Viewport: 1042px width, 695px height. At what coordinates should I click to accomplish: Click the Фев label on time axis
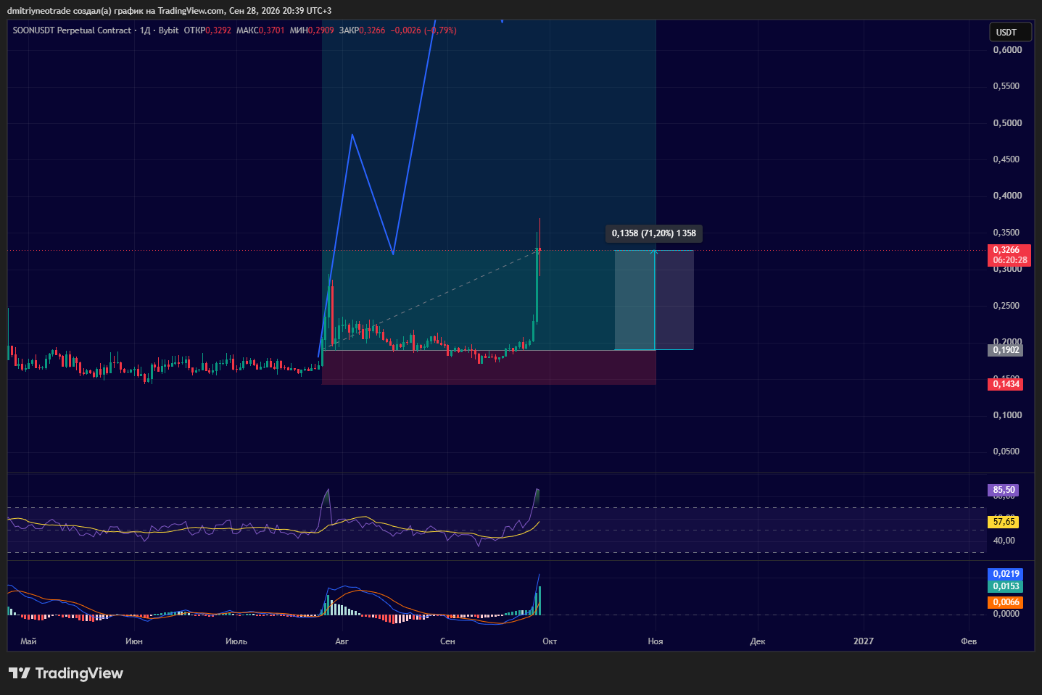coord(969,641)
